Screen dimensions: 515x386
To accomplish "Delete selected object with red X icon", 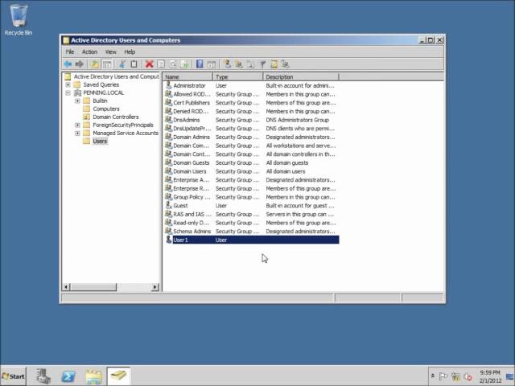I will coord(149,64).
